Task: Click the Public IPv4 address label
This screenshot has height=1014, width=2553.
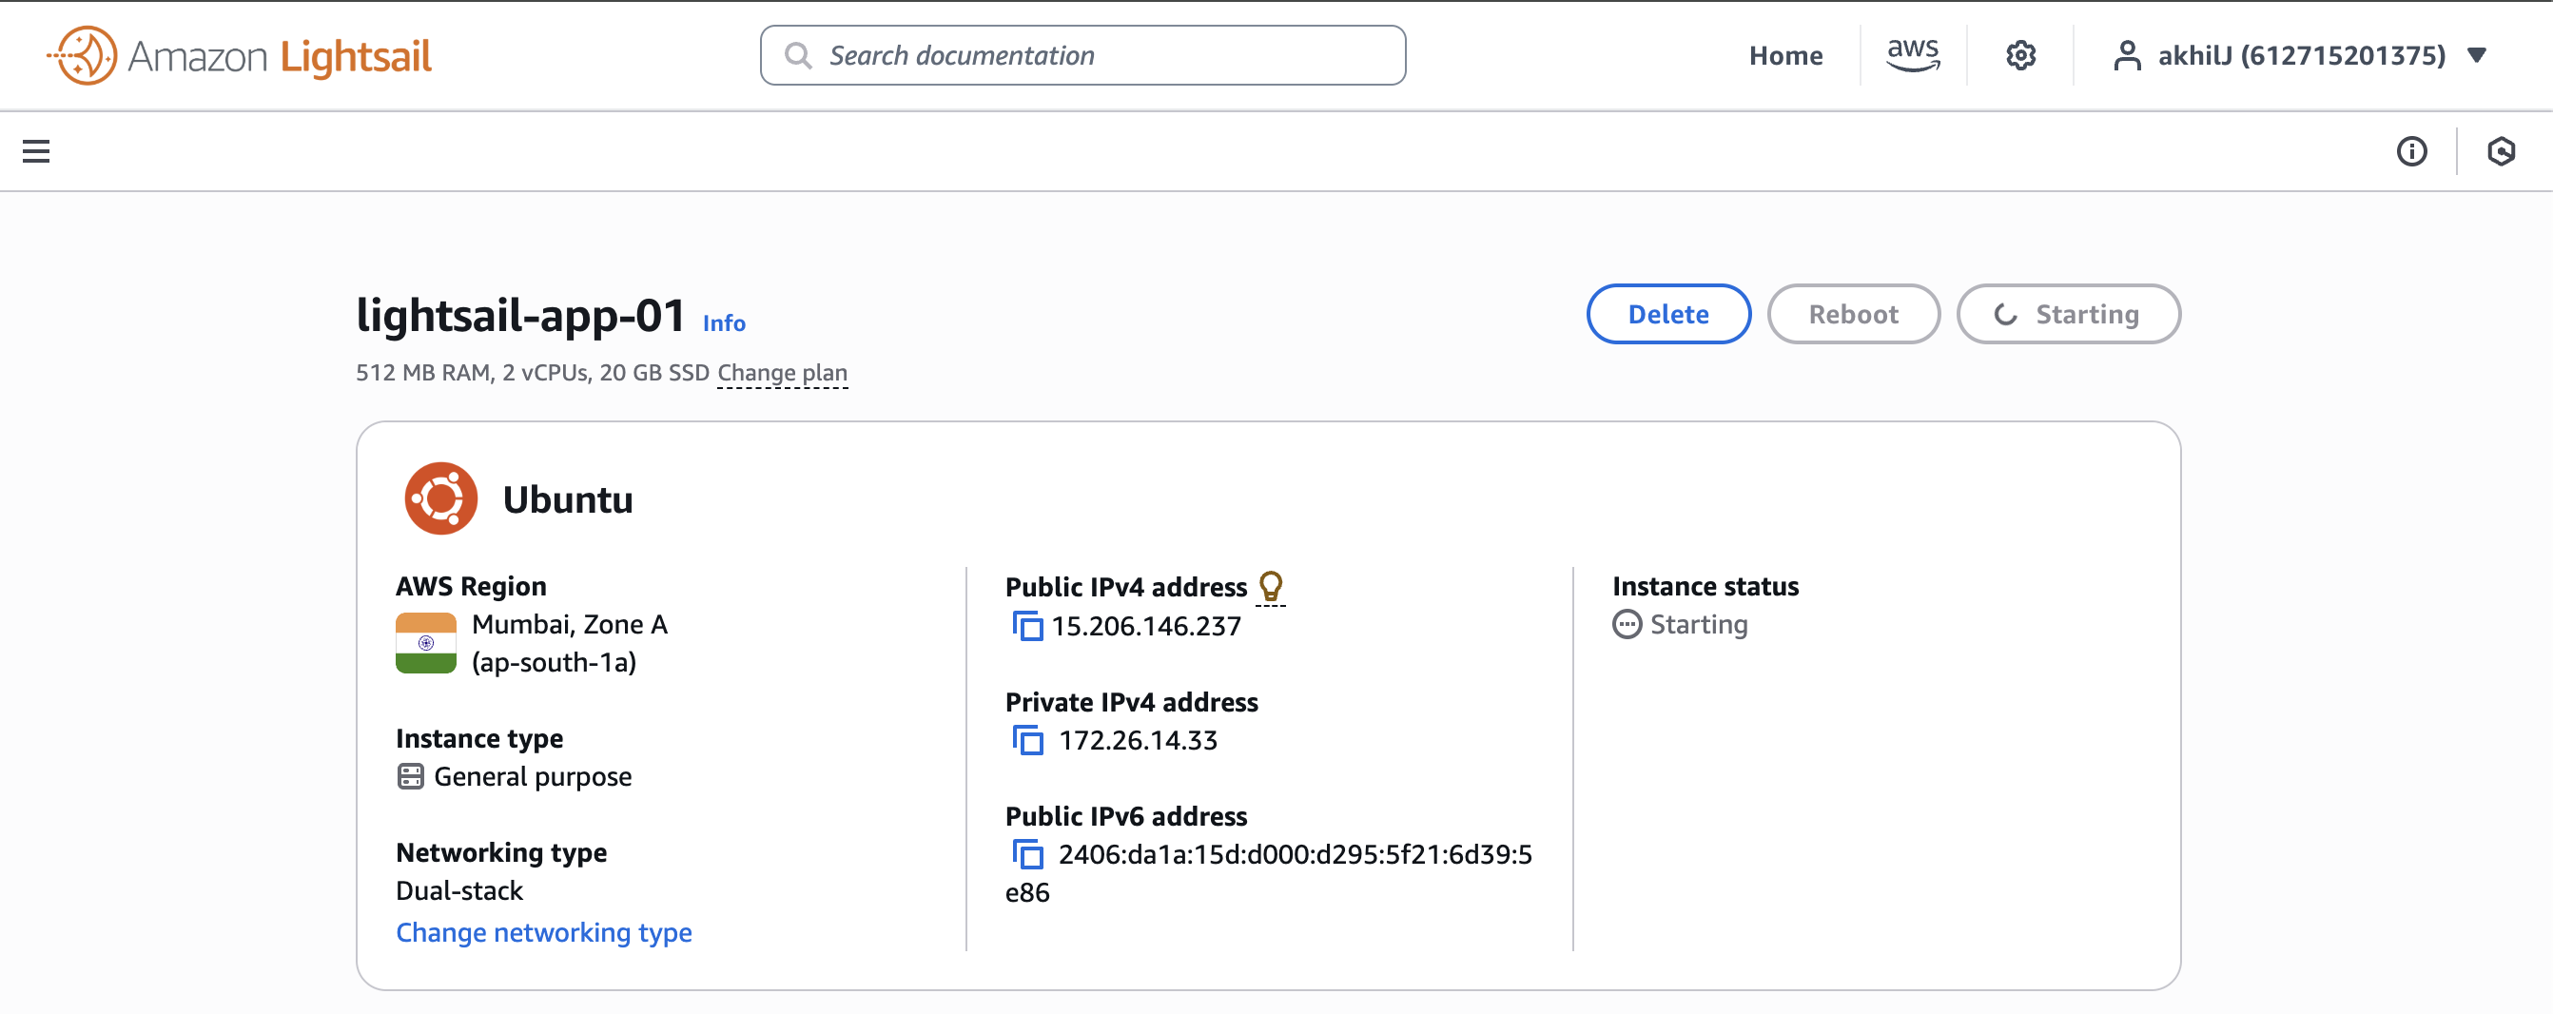Action: pyautogui.click(x=1126, y=587)
